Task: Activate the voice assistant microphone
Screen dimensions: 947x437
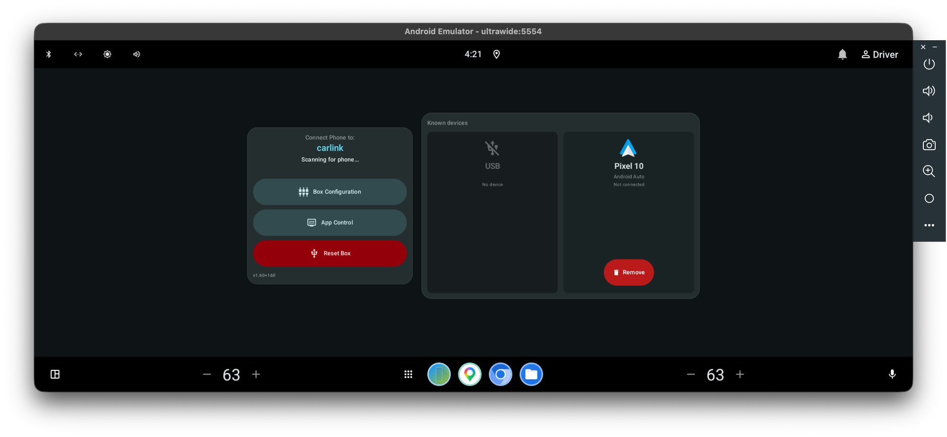Action: (892, 375)
